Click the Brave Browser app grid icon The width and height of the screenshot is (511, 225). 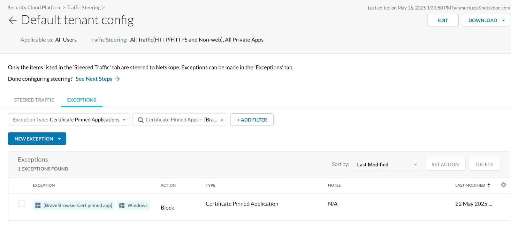pyautogui.click(x=38, y=205)
